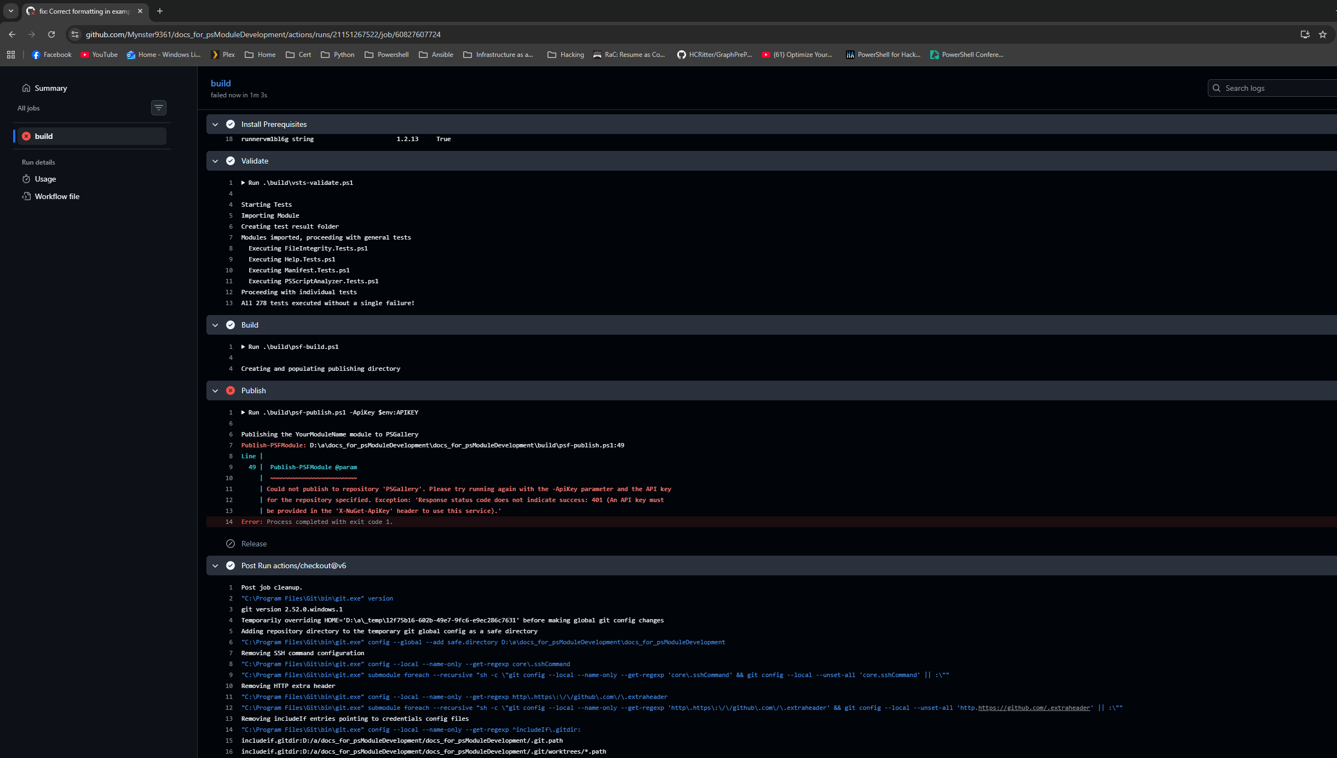The height and width of the screenshot is (758, 1337).
Task: Open the Chrome apps grid icon
Action: point(11,55)
